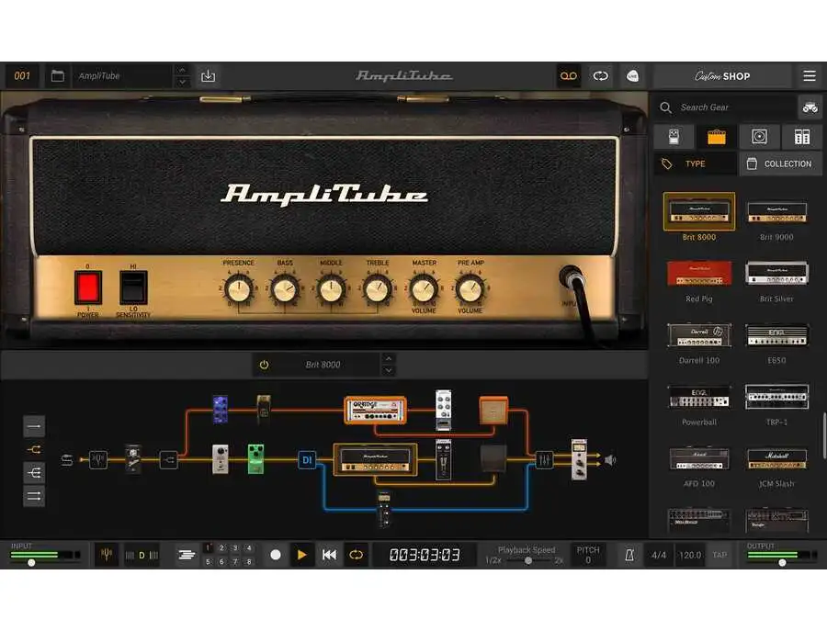Select the parallel chains routing icon

(34, 496)
